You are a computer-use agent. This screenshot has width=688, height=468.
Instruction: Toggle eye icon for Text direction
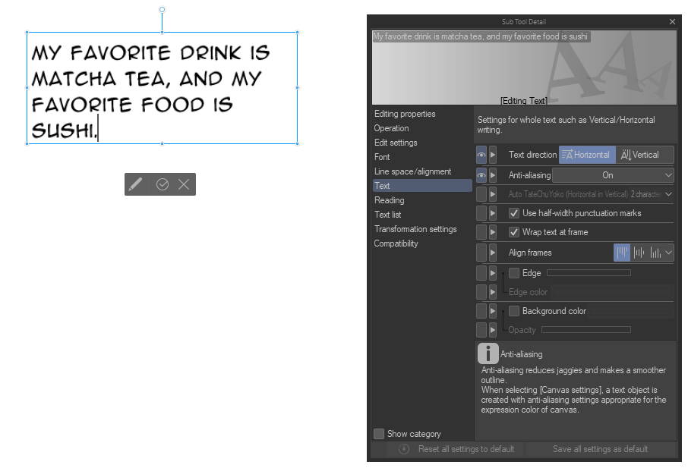tap(481, 155)
